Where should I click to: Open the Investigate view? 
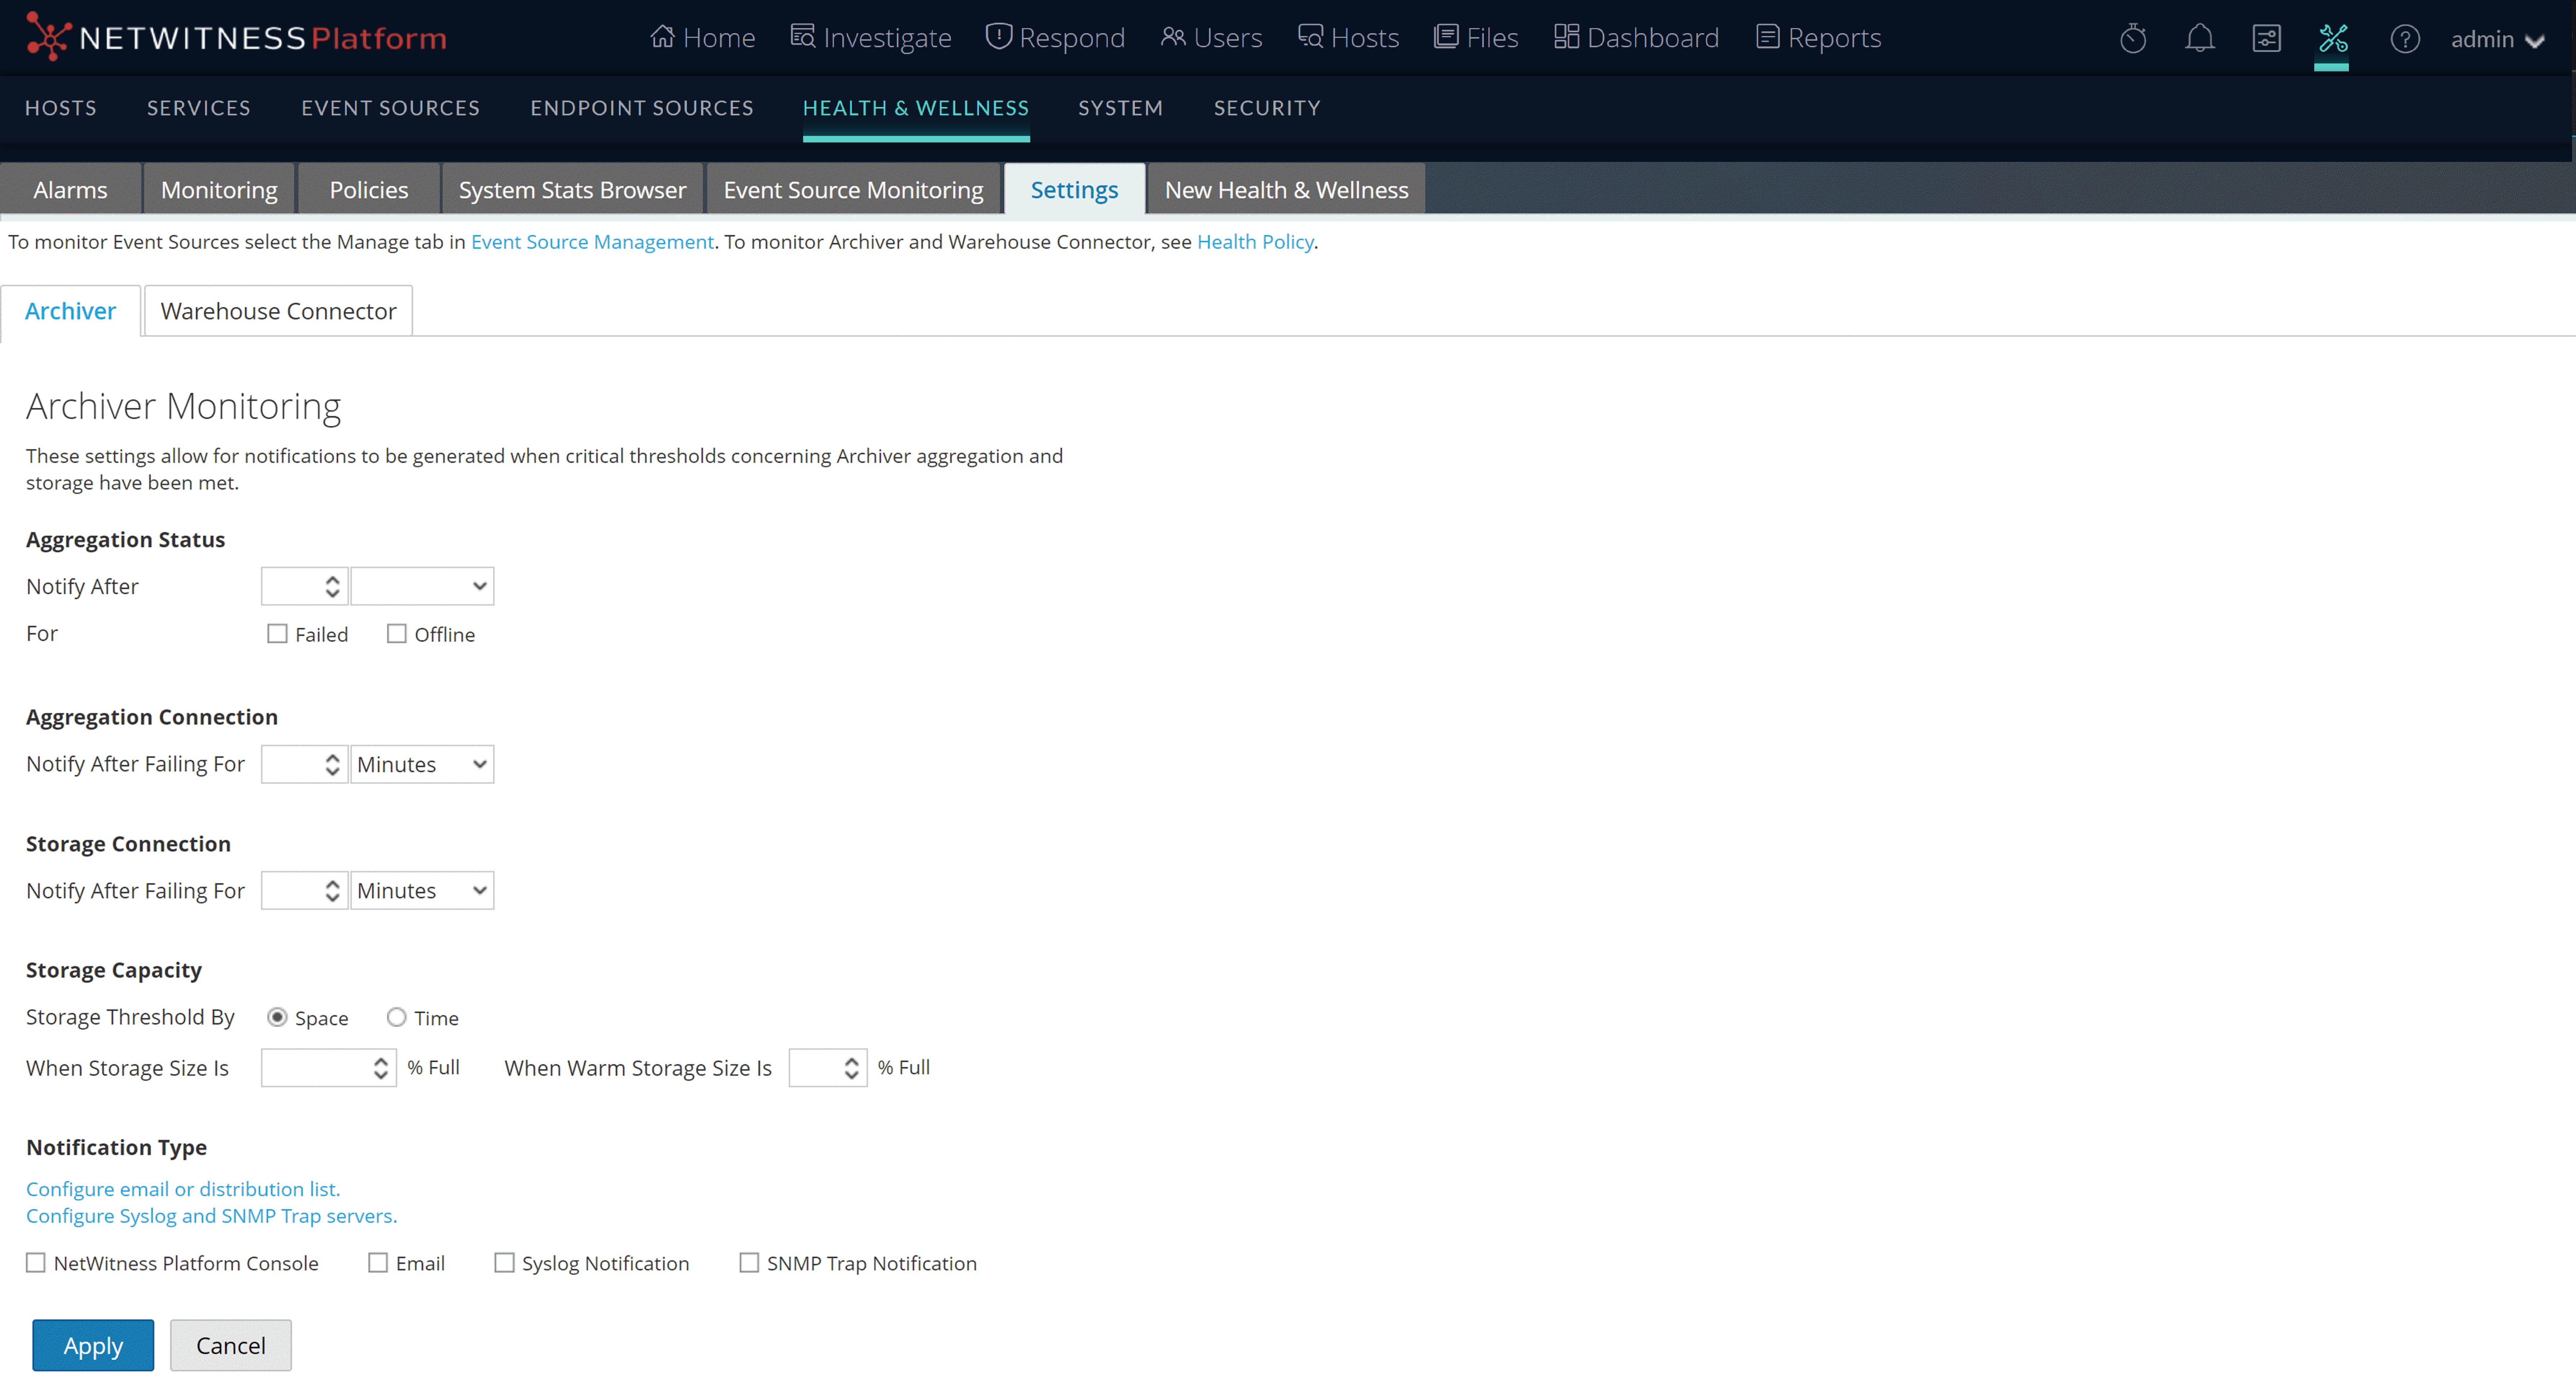click(871, 37)
